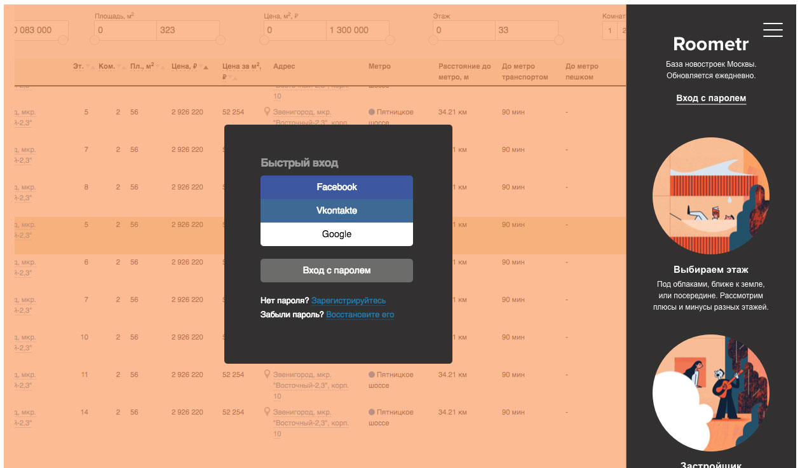
Task: Click the map pin in the floor 11 row
Action: tap(267, 375)
